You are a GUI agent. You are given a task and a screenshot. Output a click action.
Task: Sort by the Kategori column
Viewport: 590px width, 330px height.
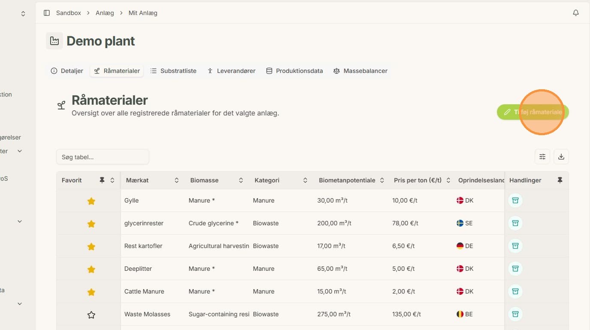305,180
